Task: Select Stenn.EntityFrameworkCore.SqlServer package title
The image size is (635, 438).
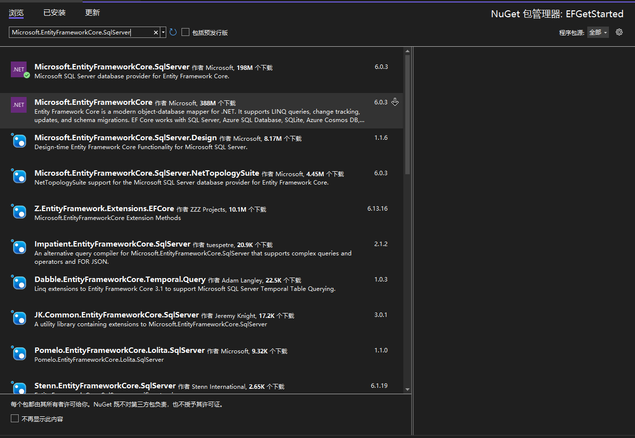Action: (x=105, y=386)
